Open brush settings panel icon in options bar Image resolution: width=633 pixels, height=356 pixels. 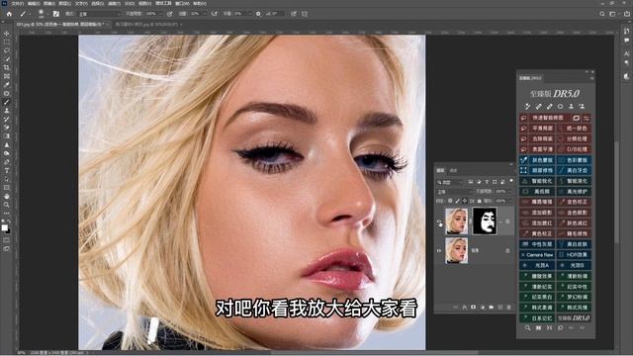click(x=56, y=14)
